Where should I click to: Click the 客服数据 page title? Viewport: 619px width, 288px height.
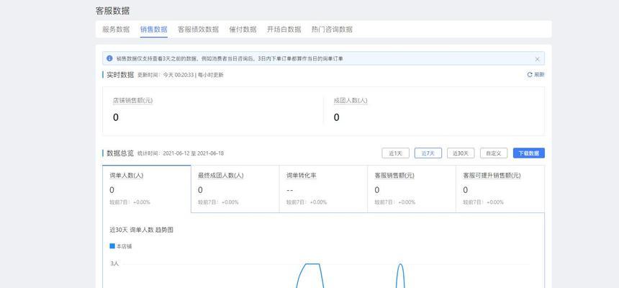pyautogui.click(x=112, y=11)
